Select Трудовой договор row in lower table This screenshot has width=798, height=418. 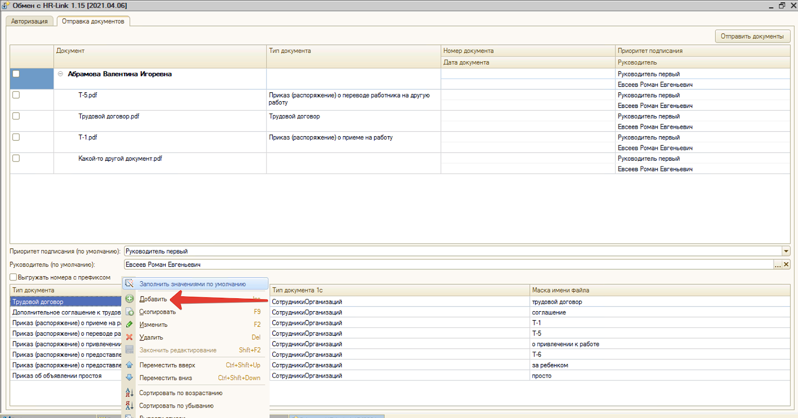66,302
